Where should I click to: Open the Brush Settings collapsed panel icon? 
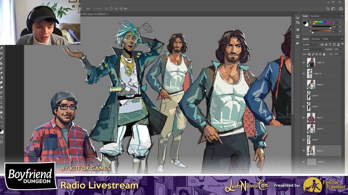[x=298, y=22]
